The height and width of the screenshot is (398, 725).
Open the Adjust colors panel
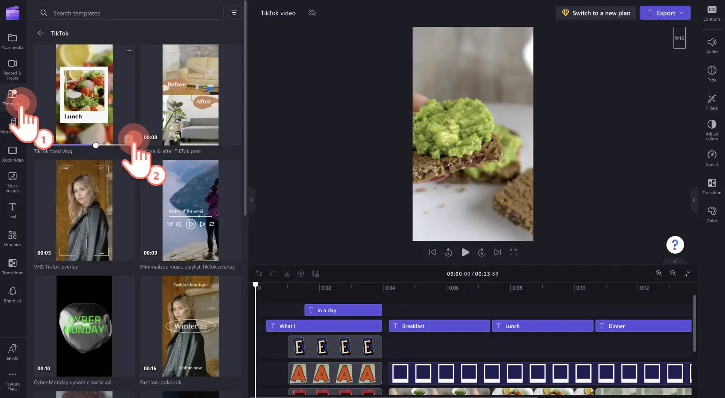pyautogui.click(x=711, y=129)
